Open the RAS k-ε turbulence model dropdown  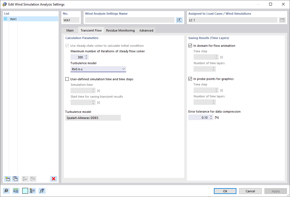pyautogui.click(x=123, y=69)
